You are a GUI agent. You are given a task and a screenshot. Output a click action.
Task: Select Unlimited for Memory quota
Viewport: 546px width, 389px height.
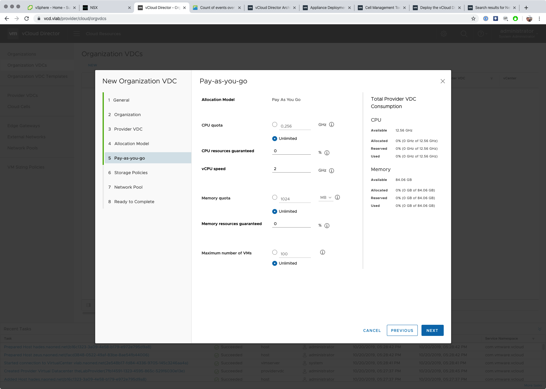(x=275, y=211)
